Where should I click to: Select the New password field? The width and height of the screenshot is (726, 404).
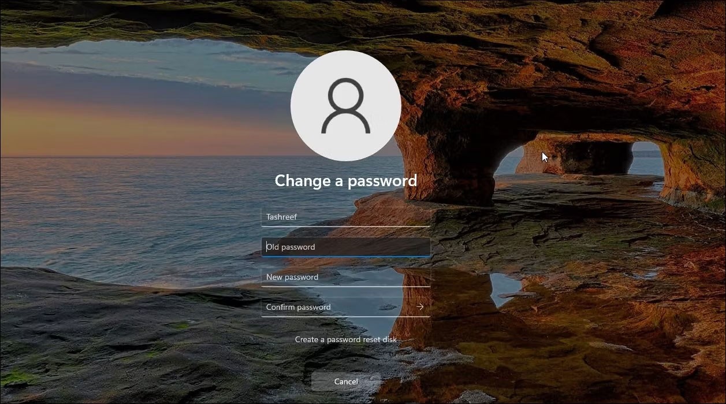click(345, 277)
